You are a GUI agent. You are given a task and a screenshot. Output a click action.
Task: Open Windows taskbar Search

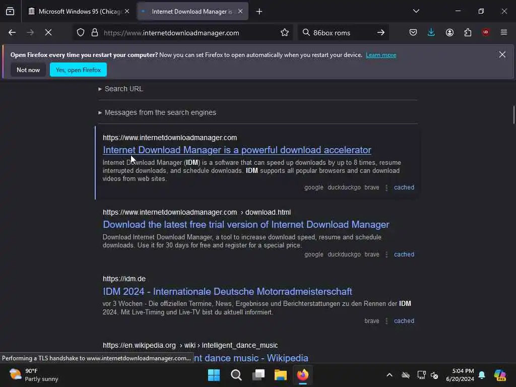pyautogui.click(x=236, y=375)
